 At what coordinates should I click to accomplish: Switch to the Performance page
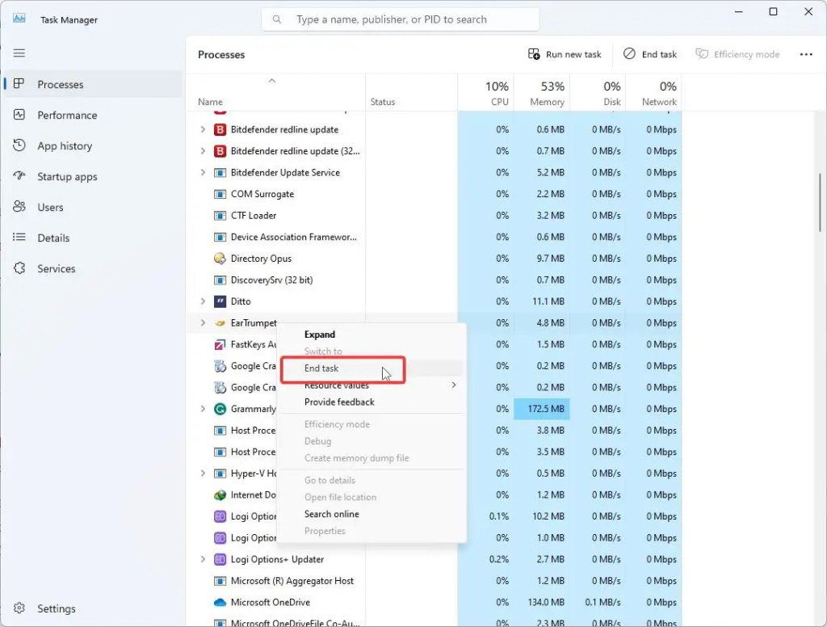click(94, 115)
